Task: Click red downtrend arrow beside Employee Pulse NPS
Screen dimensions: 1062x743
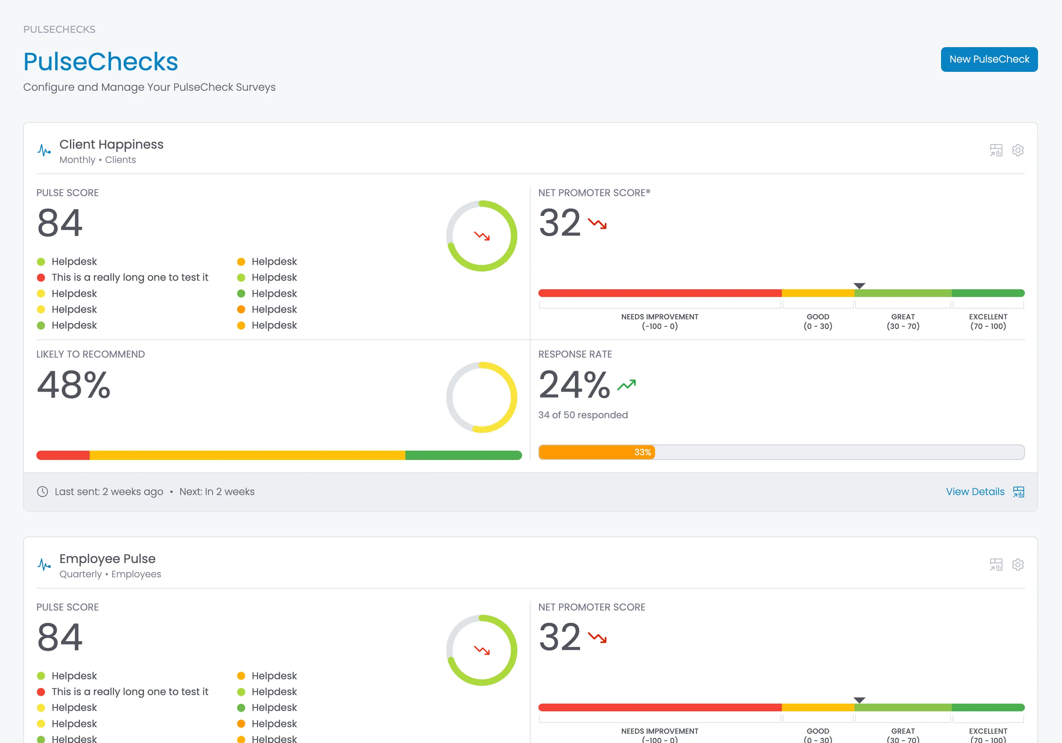Action: tap(597, 638)
